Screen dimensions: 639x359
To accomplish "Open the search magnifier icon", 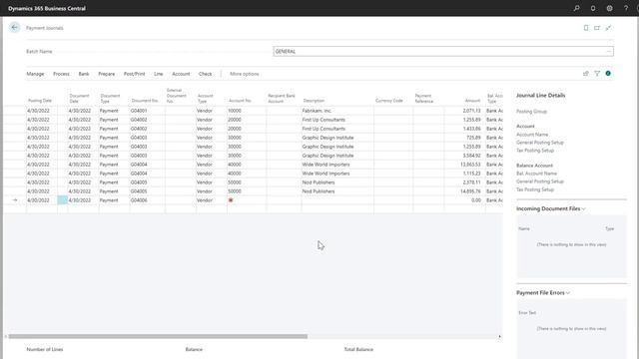I will click(577, 8).
